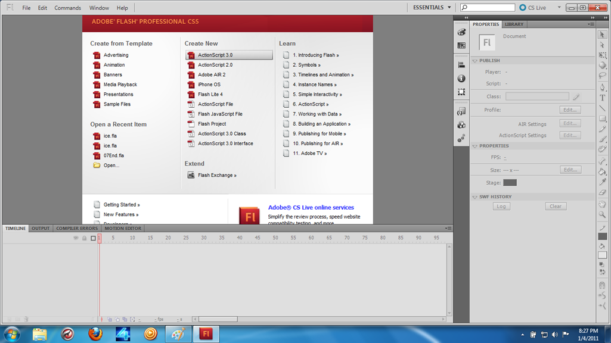Open the Properties panel options menu

click(x=591, y=24)
